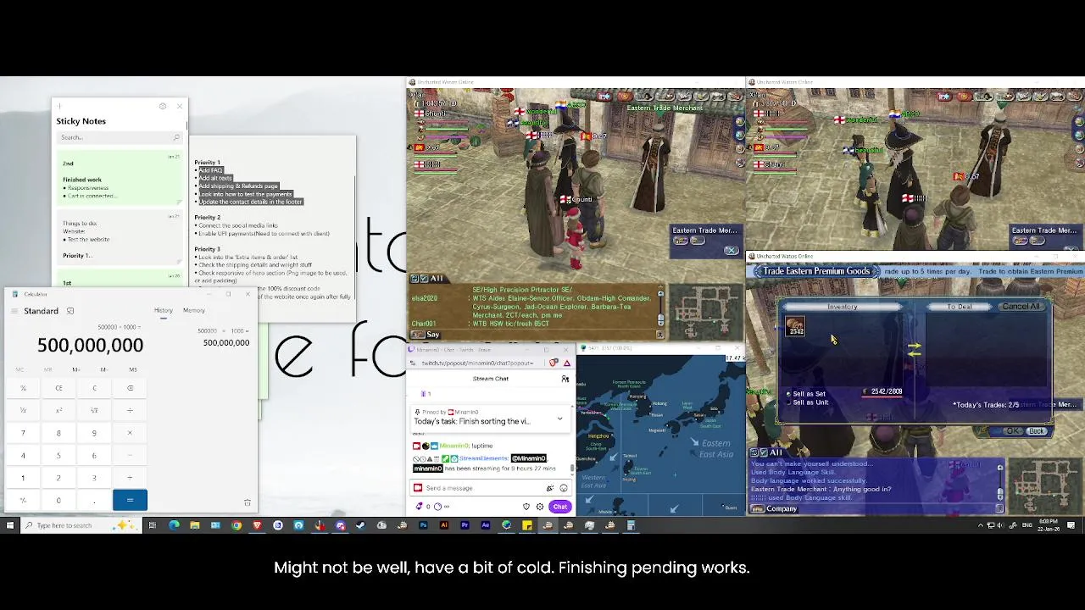Open Task View on the taskbar
This screenshot has height=610, width=1085.
tap(153, 525)
